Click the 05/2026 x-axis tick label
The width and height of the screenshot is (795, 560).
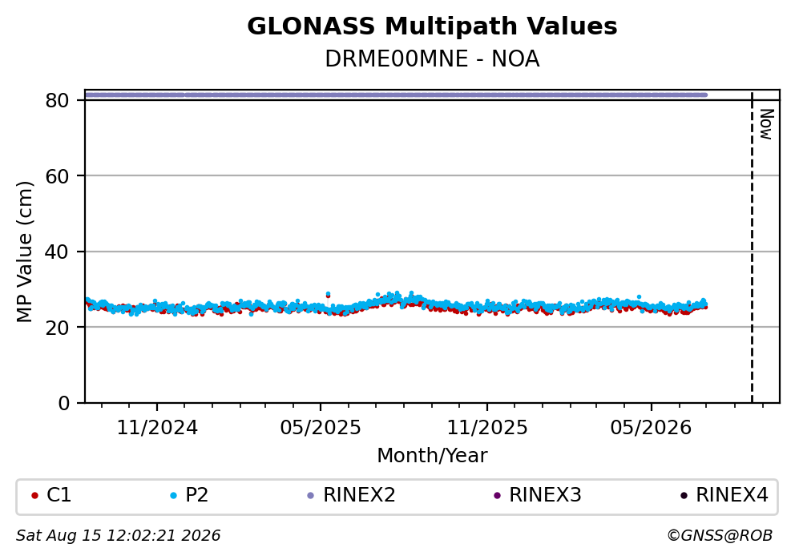(651, 428)
